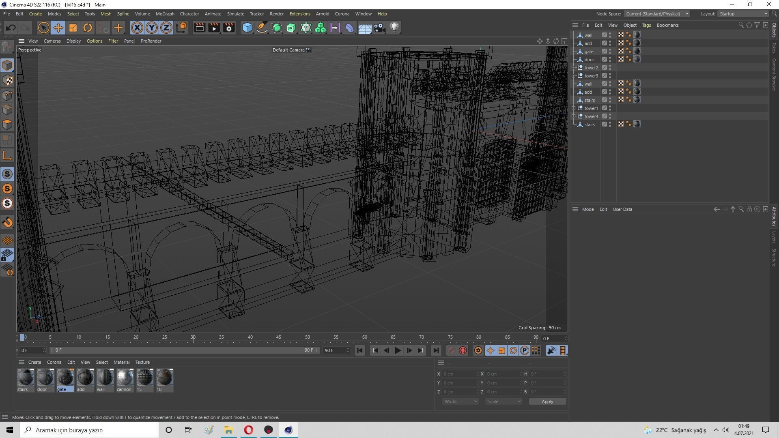This screenshot has height=438, width=779.
Task: Enable Axis mode L icon
Action: [x=7, y=155]
